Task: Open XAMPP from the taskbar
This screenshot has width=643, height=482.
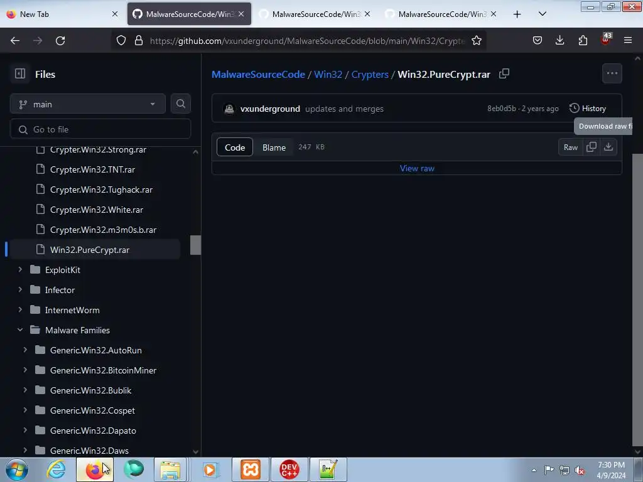Action: click(251, 469)
